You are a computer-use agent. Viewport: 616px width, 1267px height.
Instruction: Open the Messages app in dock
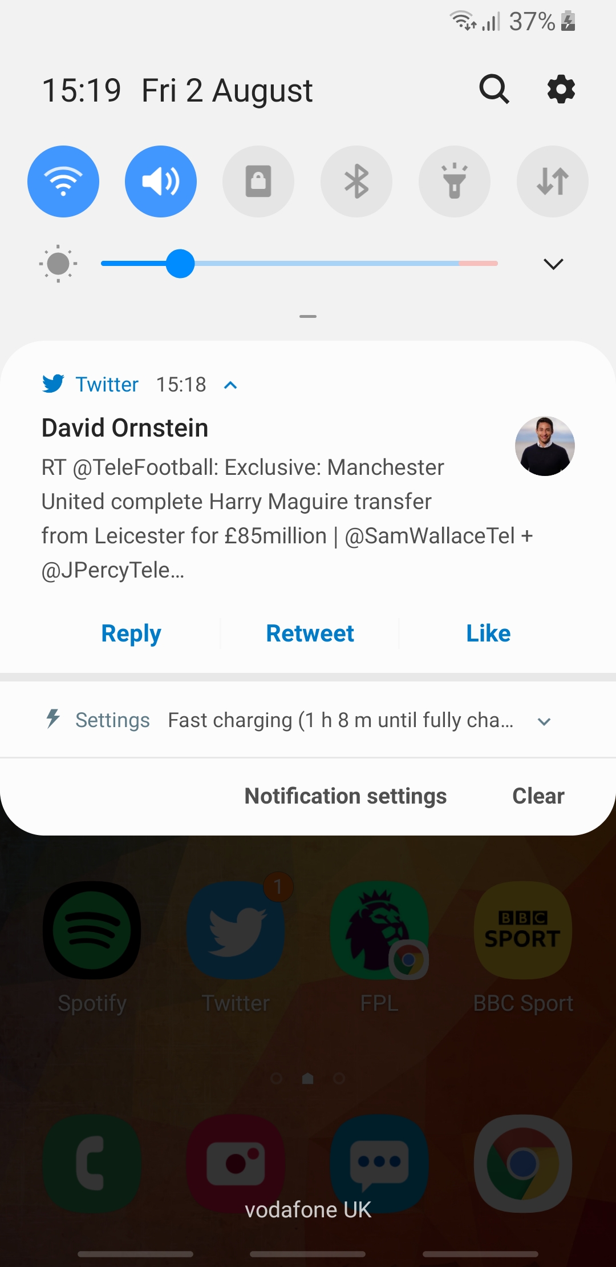coord(379,1163)
